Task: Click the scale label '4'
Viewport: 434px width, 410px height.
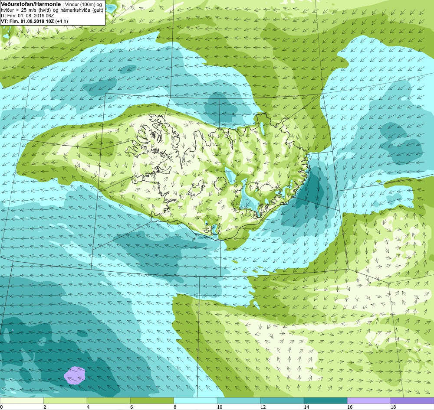Action: (88, 407)
